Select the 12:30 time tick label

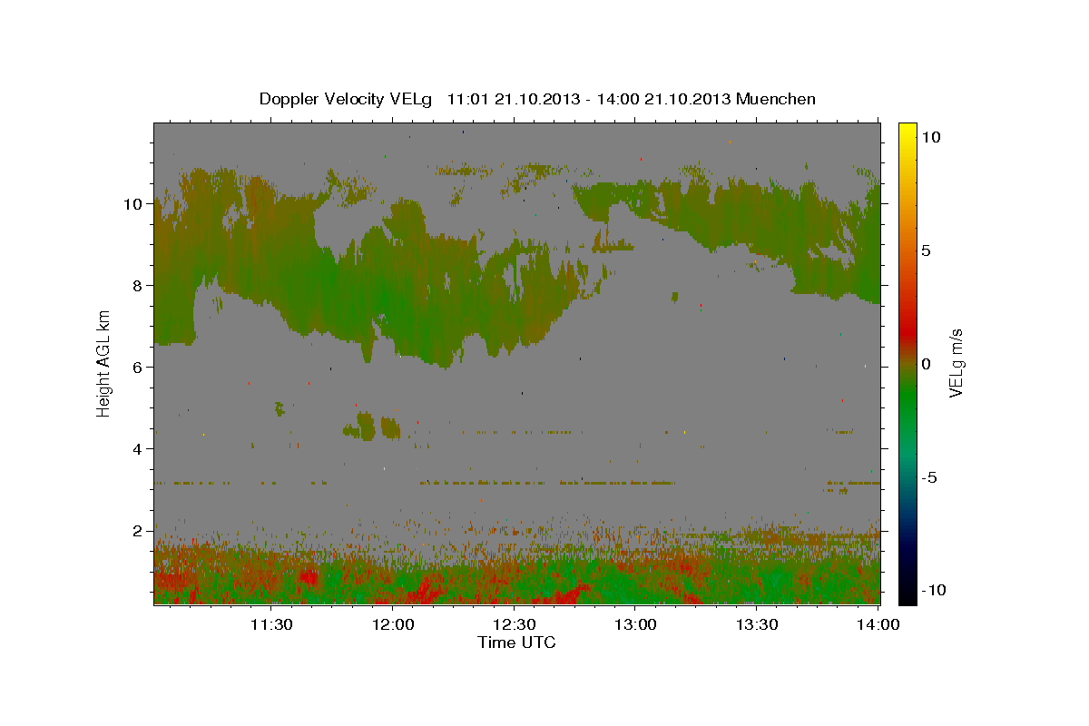tap(515, 624)
